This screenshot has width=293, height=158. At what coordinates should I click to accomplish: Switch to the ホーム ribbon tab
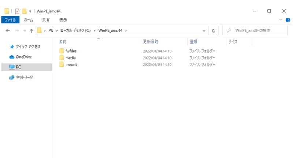(29, 20)
